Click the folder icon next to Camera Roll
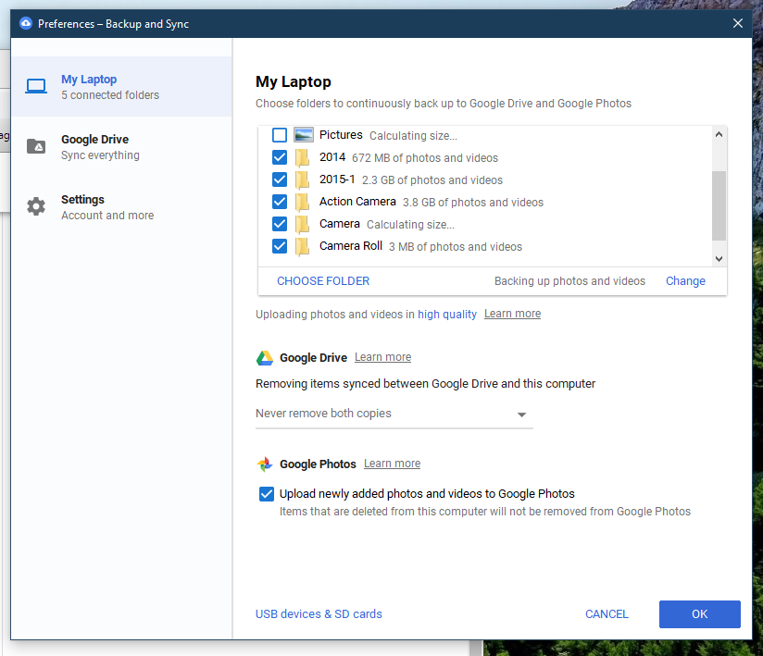The image size is (763, 656). point(302,246)
